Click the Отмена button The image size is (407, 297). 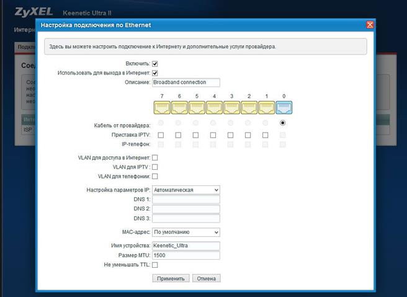click(x=207, y=278)
